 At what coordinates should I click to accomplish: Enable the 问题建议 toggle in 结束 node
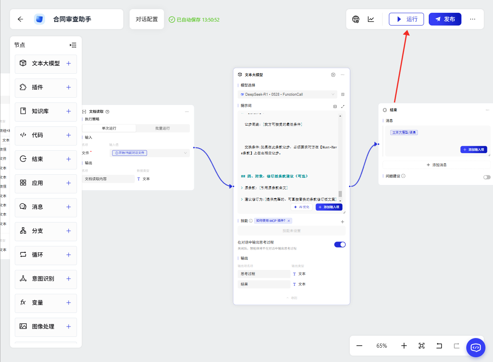coord(487,177)
